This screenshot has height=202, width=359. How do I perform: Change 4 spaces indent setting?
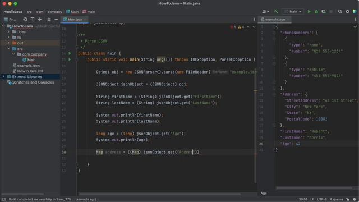point(337,199)
